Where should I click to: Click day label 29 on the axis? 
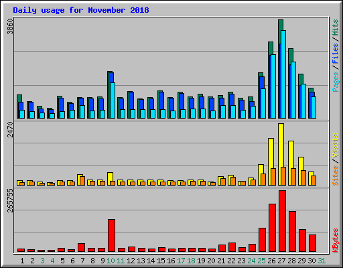click(x=301, y=261)
